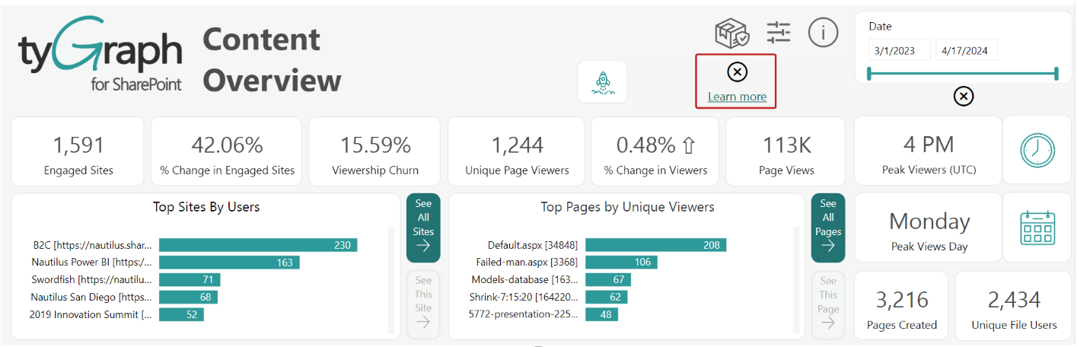Viewport: 1077px width, 347px height.
Task: Select the Engaged Sites card
Action: [78, 151]
